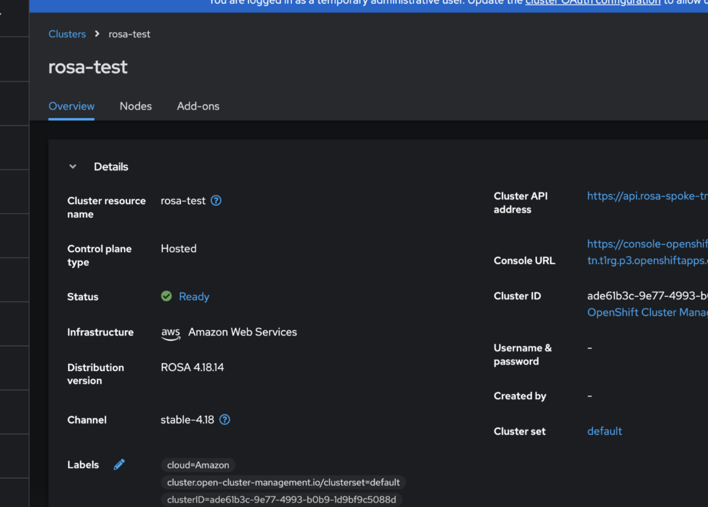Image resolution: width=708 pixels, height=507 pixels.
Task: Follow the cluster OAuth configuration link
Action: [x=593, y=3]
